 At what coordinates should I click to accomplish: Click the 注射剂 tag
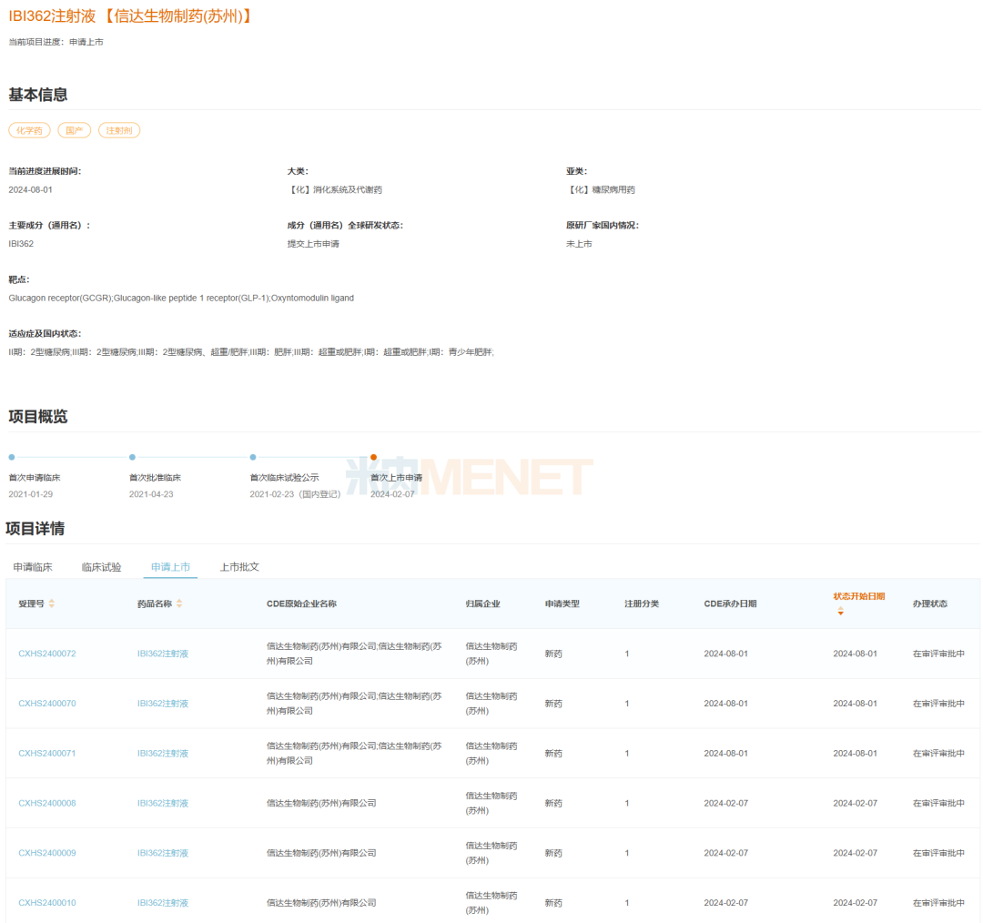tap(119, 130)
